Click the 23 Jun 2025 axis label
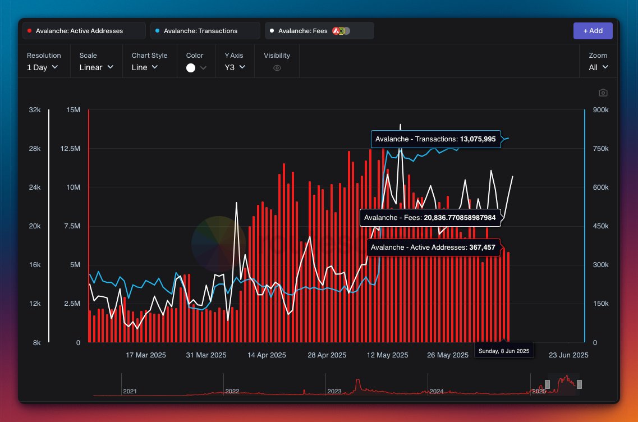This screenshot has width=638, height=422. pyautogui.click(x=568, y=355)
